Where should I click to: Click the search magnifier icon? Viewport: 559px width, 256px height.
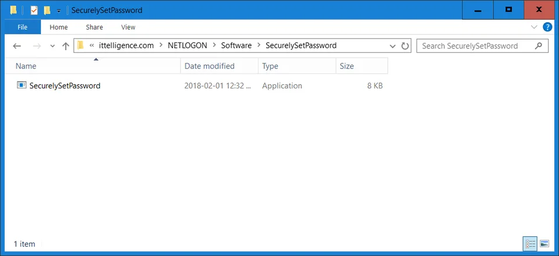coord(539,45)
